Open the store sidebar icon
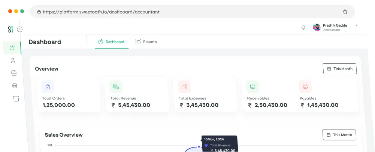 coord(14,73)
